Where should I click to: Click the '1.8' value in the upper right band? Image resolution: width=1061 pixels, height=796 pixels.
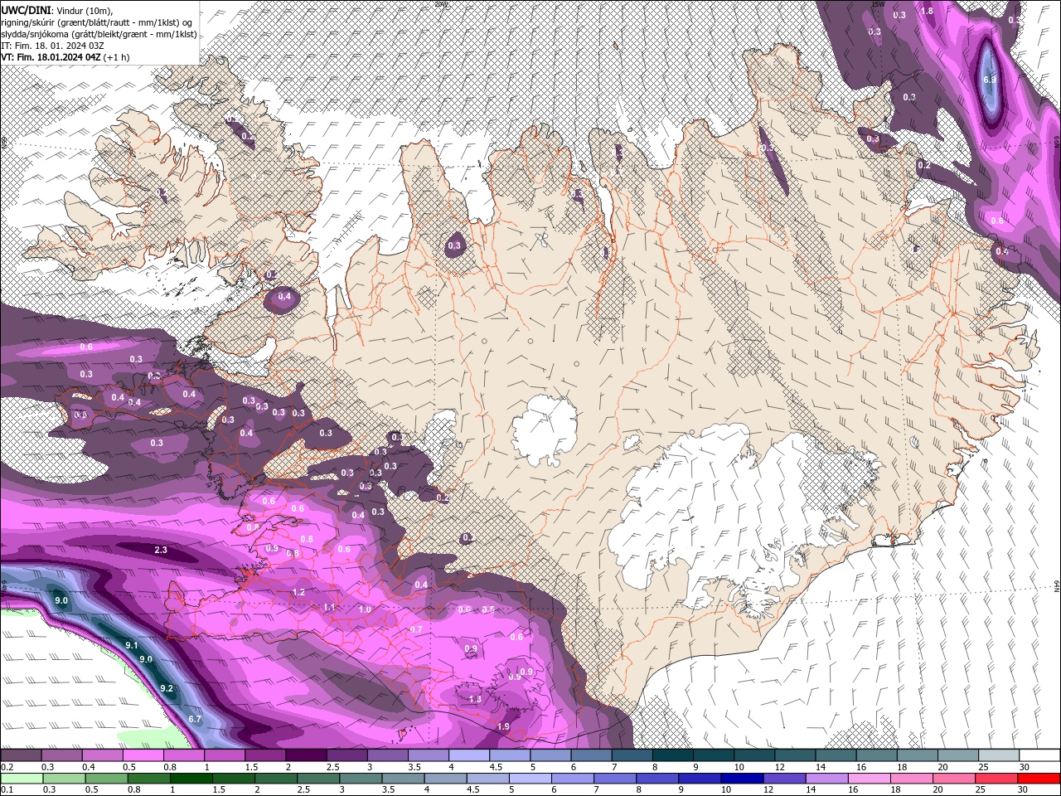[927, 11]
